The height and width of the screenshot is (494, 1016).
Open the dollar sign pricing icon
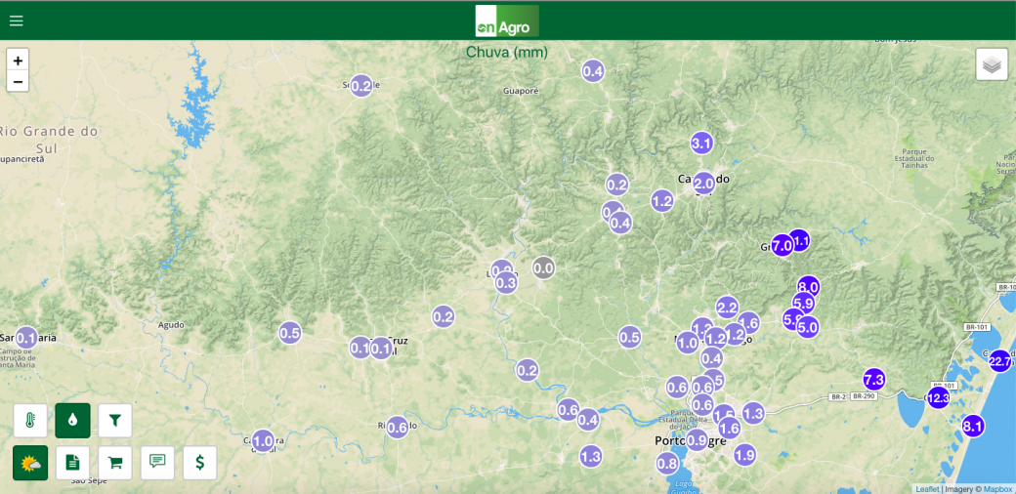(x=199, y=463)
